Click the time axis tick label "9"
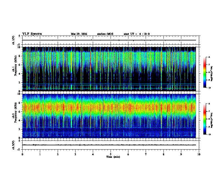The image size is (224, 173). coord(181,154)
